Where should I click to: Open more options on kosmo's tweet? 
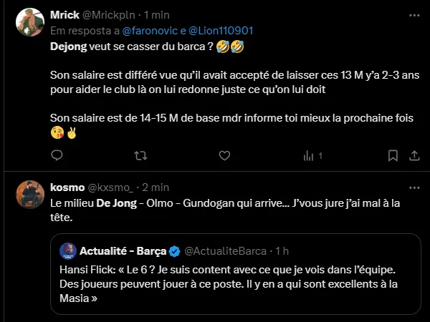(x=414, y=187)
